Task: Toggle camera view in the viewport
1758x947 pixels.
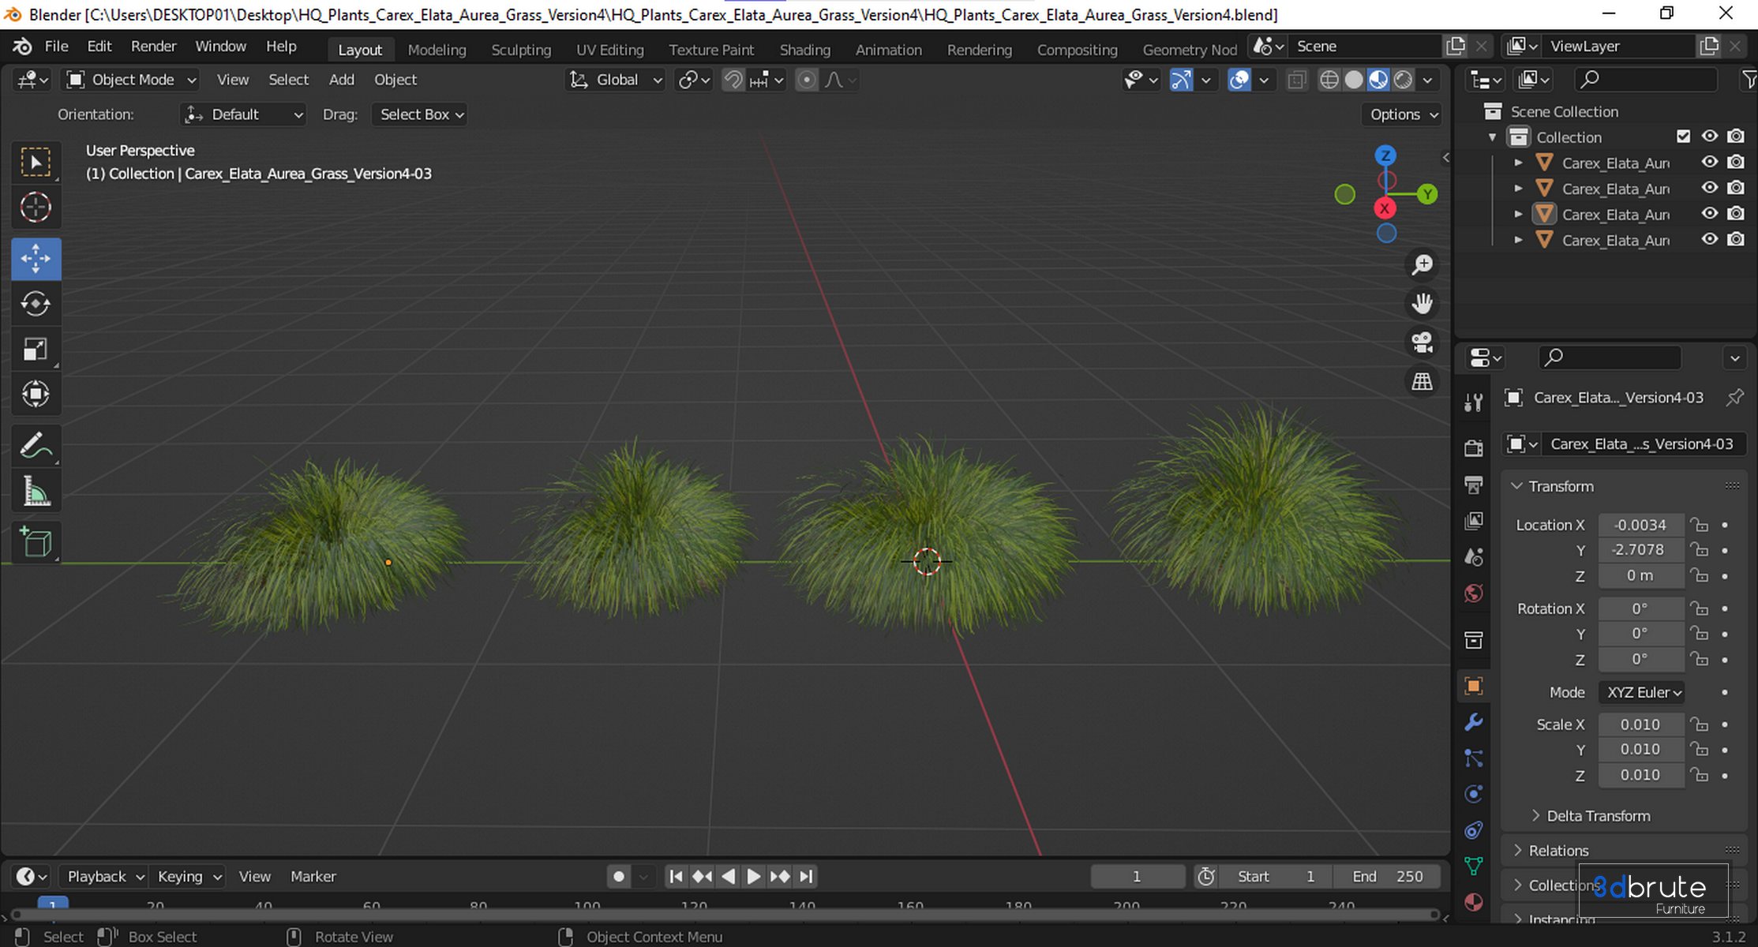Action: (1422, 342)
